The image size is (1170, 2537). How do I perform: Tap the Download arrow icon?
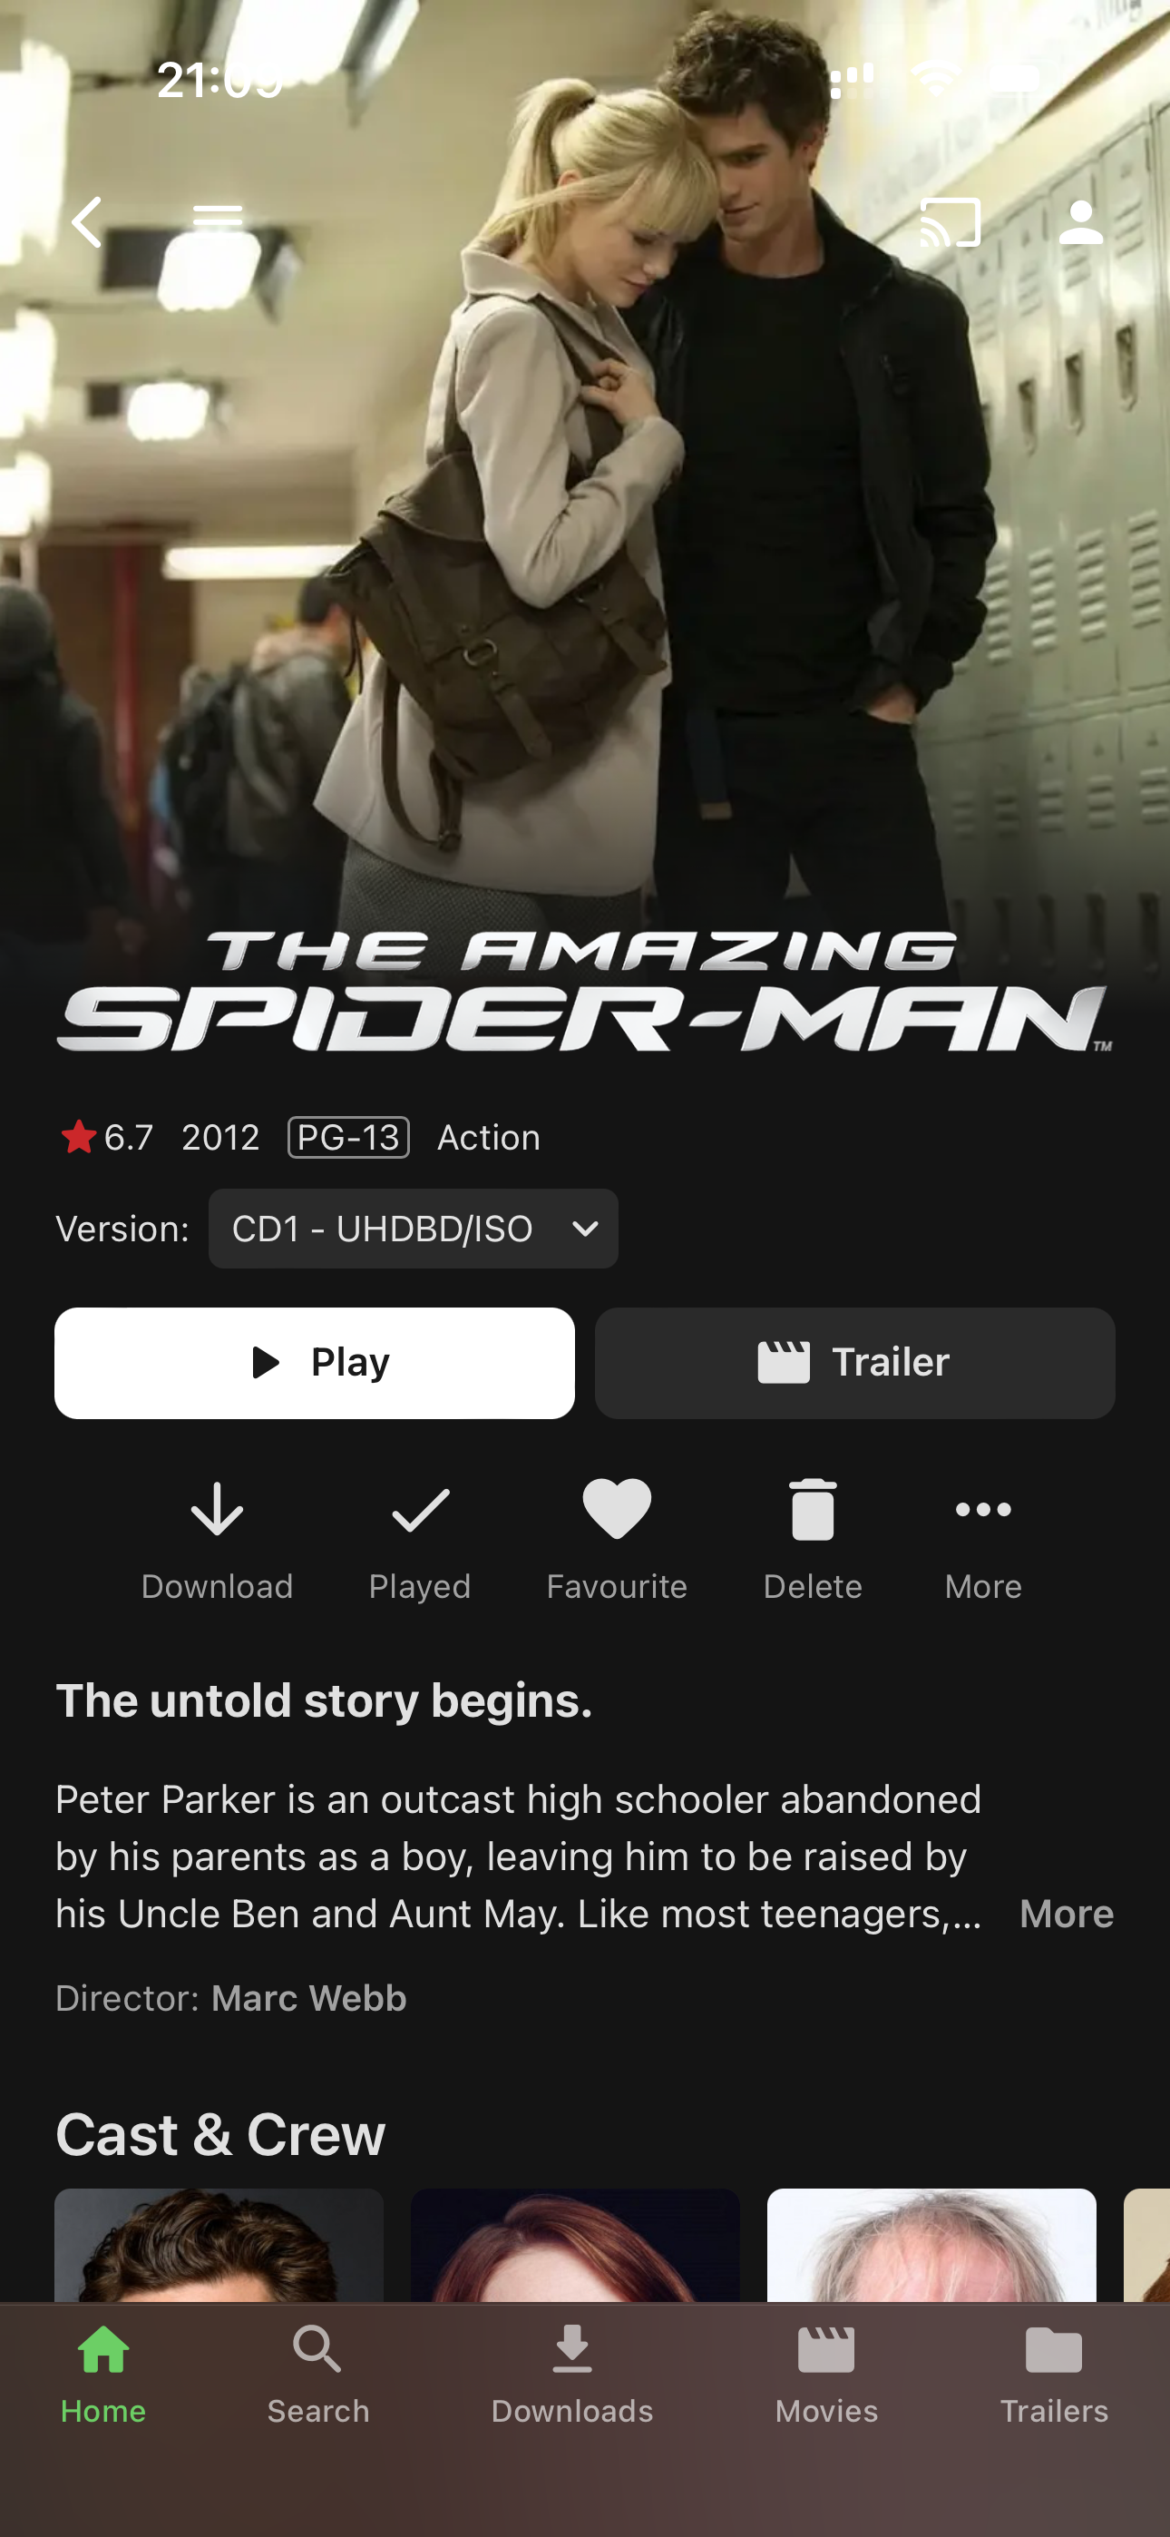click(217, 1509)
